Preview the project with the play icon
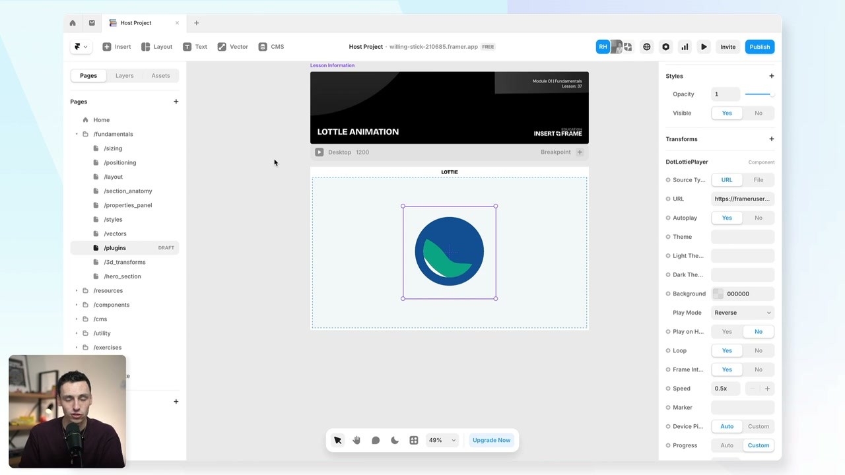This screenshot has height=475, width=845. (704, 47)
